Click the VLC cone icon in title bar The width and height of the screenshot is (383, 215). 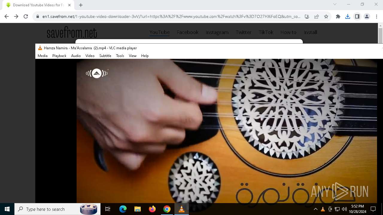[40, 48]
